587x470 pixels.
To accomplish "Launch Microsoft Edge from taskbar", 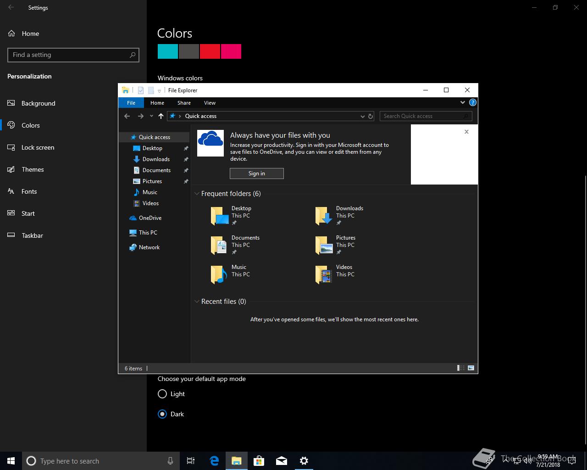I will tap(214, 461).
